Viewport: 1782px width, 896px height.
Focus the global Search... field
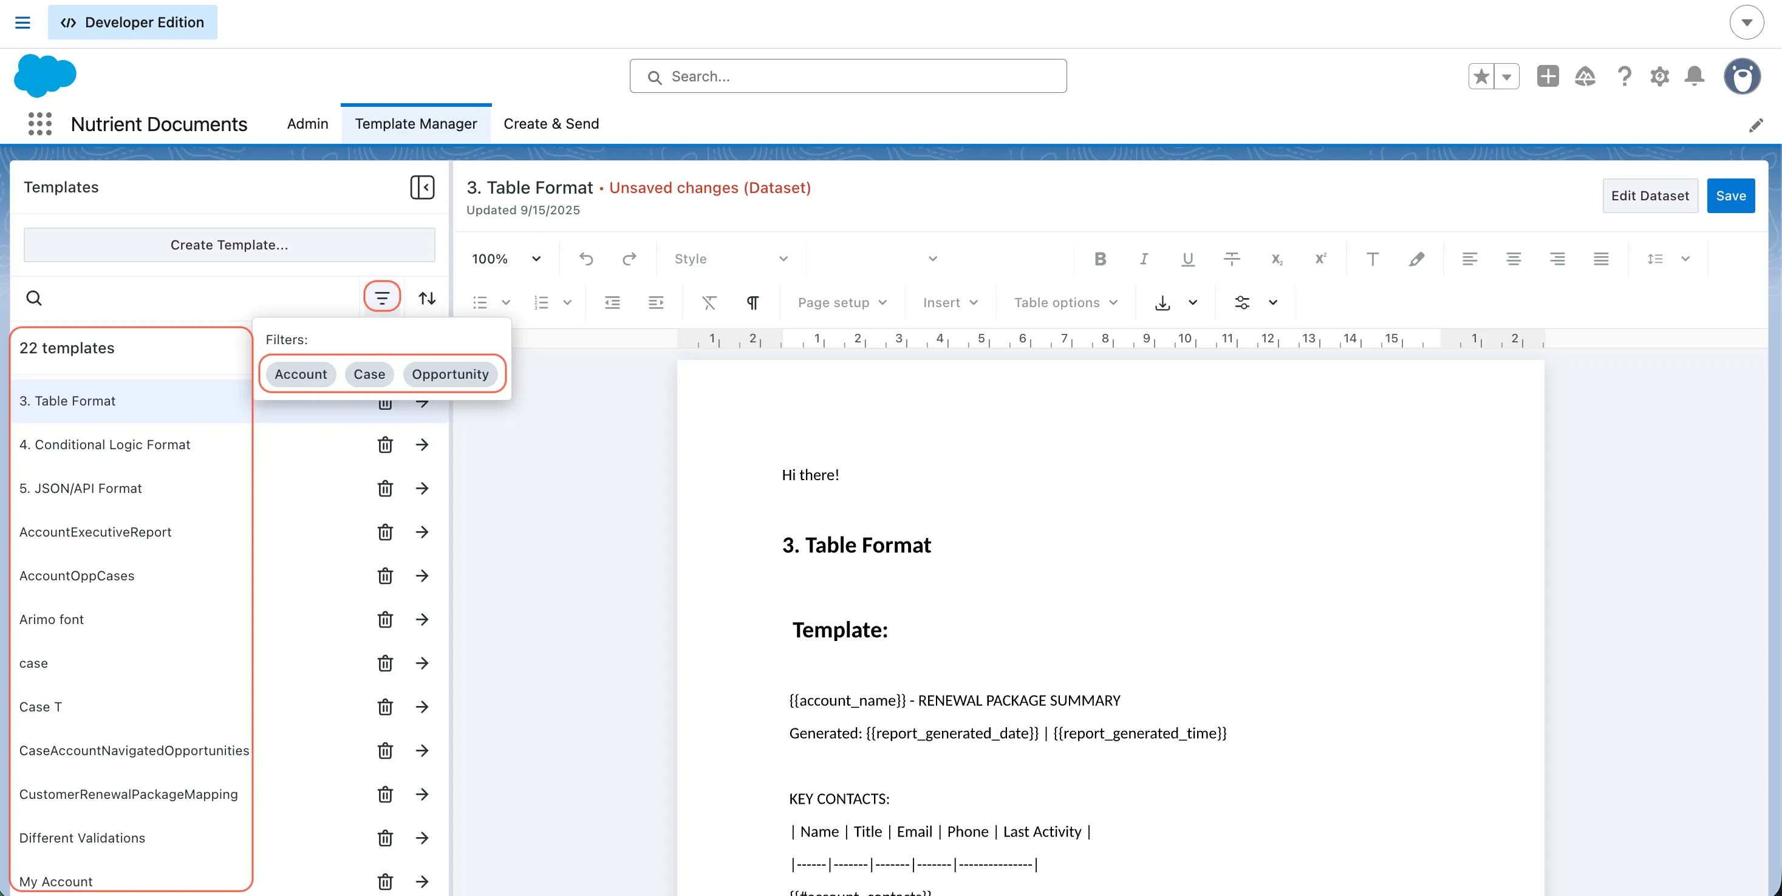(848, 76)
